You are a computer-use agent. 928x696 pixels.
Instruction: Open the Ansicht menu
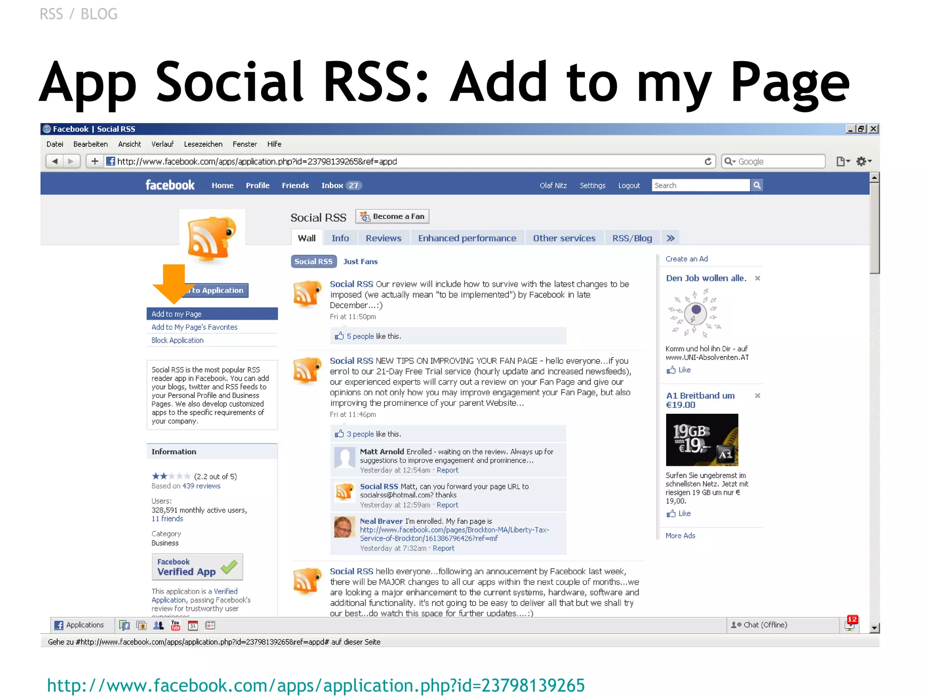tap(130, 144)
